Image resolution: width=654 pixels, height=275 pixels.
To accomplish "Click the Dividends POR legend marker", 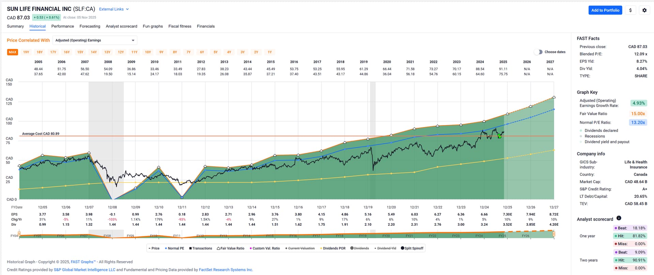I will coord(321,248).
